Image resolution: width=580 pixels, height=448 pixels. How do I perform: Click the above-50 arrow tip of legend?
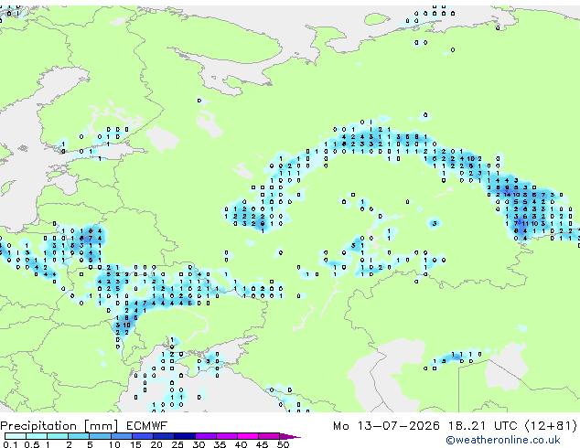pyautogui.click(x=290, y=436)
